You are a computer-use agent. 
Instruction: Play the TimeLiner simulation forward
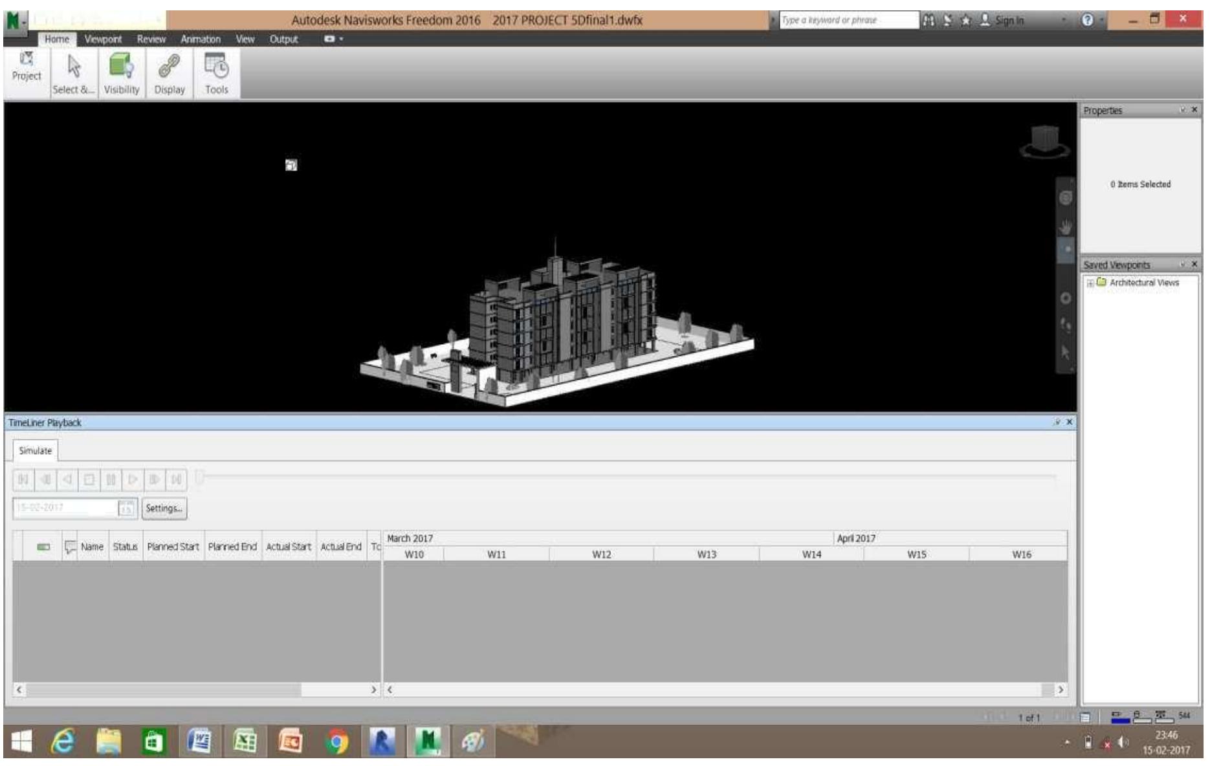(133, 479)
